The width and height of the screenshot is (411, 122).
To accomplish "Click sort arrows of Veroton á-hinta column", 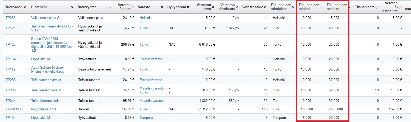I will click(x=133, y=7).
